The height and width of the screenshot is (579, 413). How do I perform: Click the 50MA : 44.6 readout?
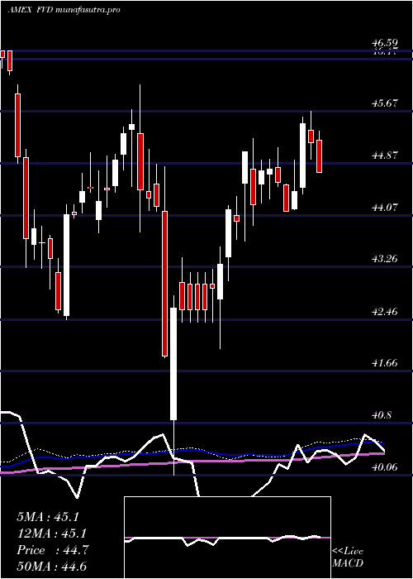point(51,566)
